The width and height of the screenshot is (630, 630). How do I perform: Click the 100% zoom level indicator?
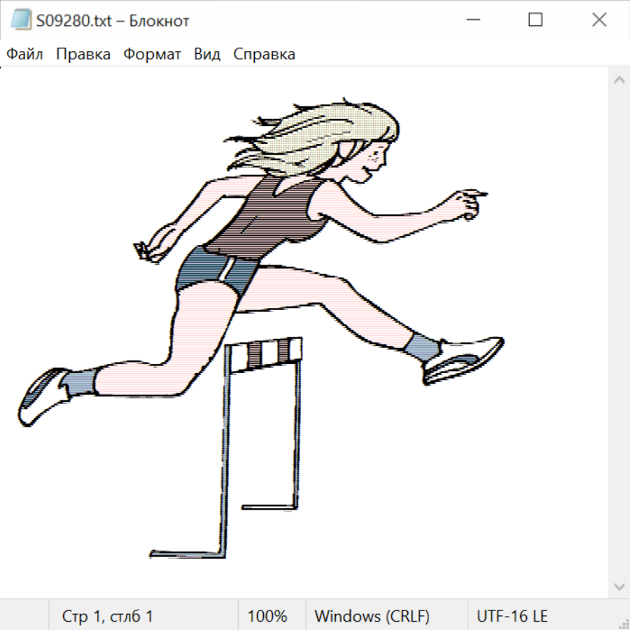(267, 616)
